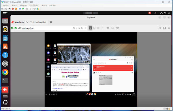
Task: Select display 1 button in AnyDesk toolbar
Action: (x=90, y=28)
